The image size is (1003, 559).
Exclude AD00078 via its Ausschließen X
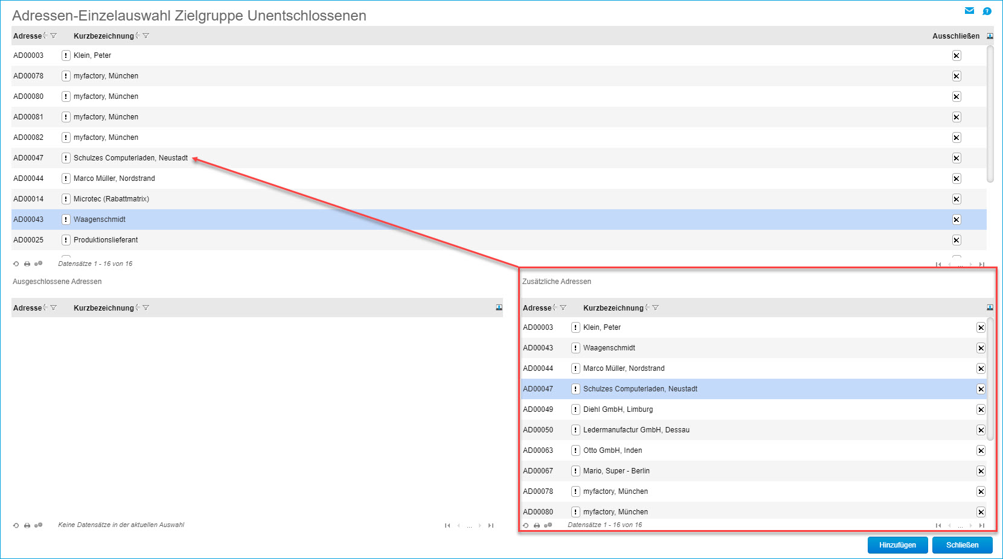click(957, 76)
